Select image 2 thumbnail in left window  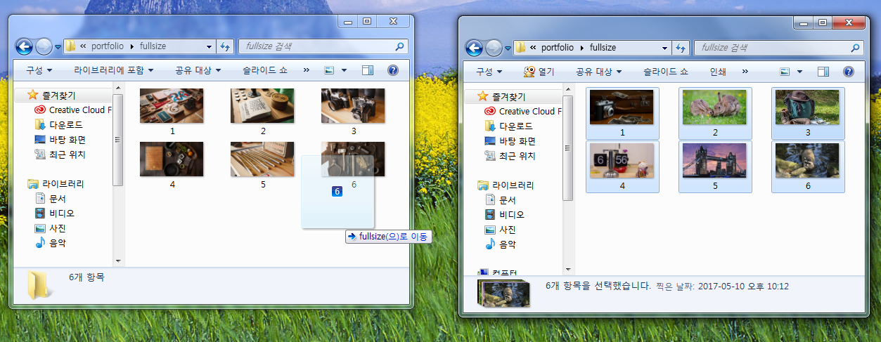point(262,106)
